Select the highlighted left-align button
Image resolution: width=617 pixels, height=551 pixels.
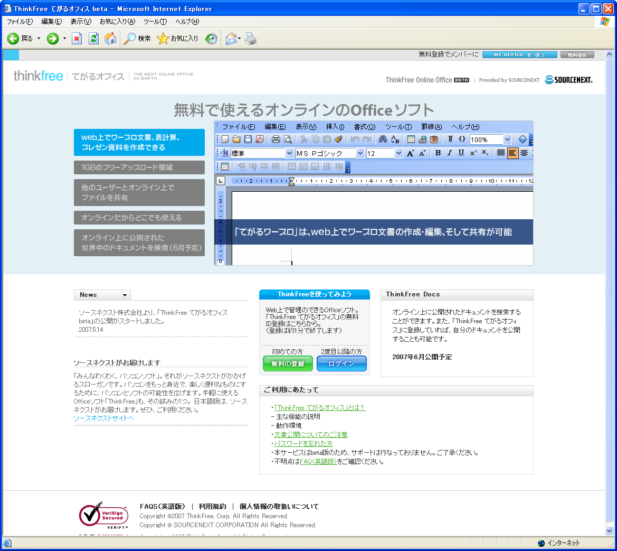(512, 153)
